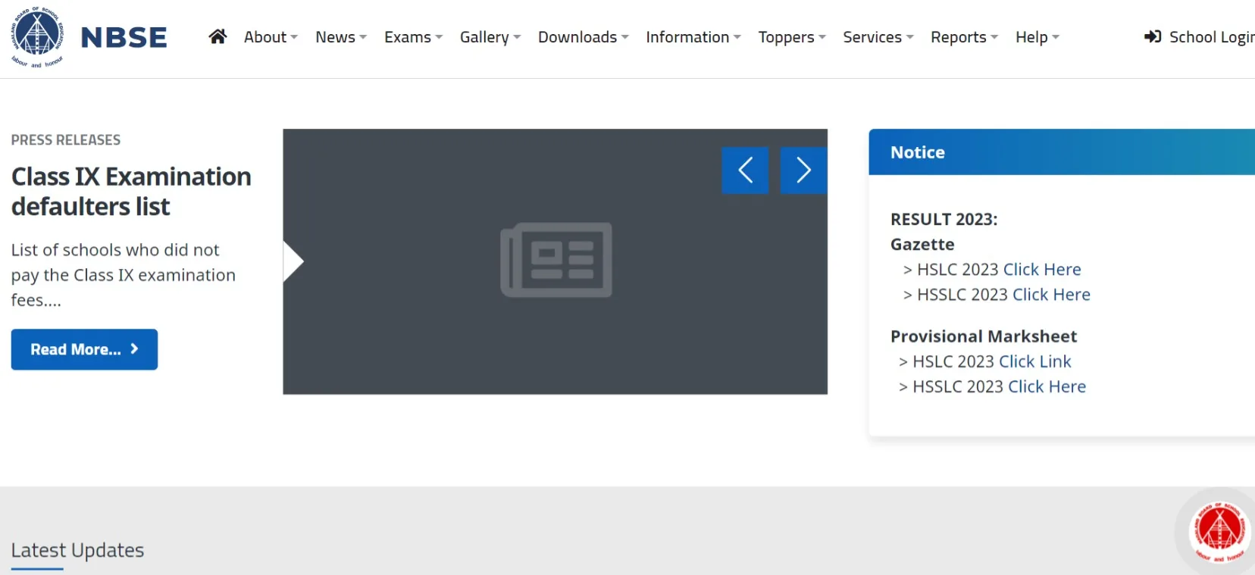This screenshot has height=575, width=1255.
Task: Click the red floating NBSE badge
Action: [x=1219, y=530]
